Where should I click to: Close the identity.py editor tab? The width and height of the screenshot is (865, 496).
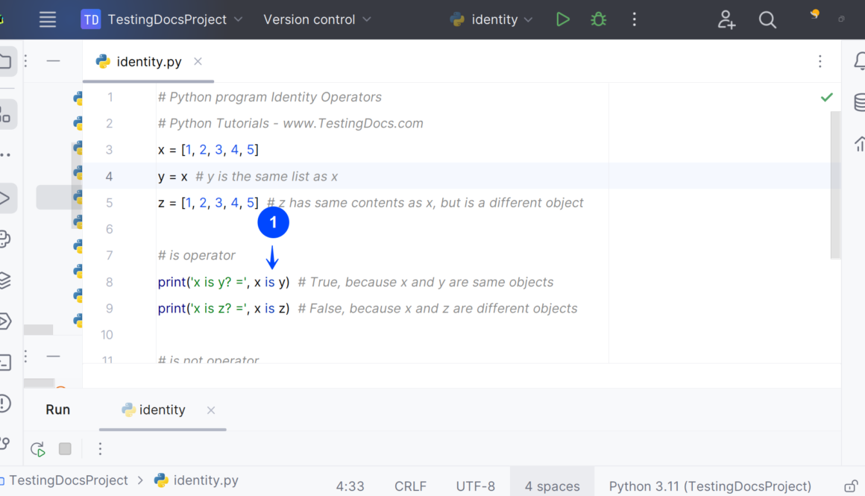point(198,62)
